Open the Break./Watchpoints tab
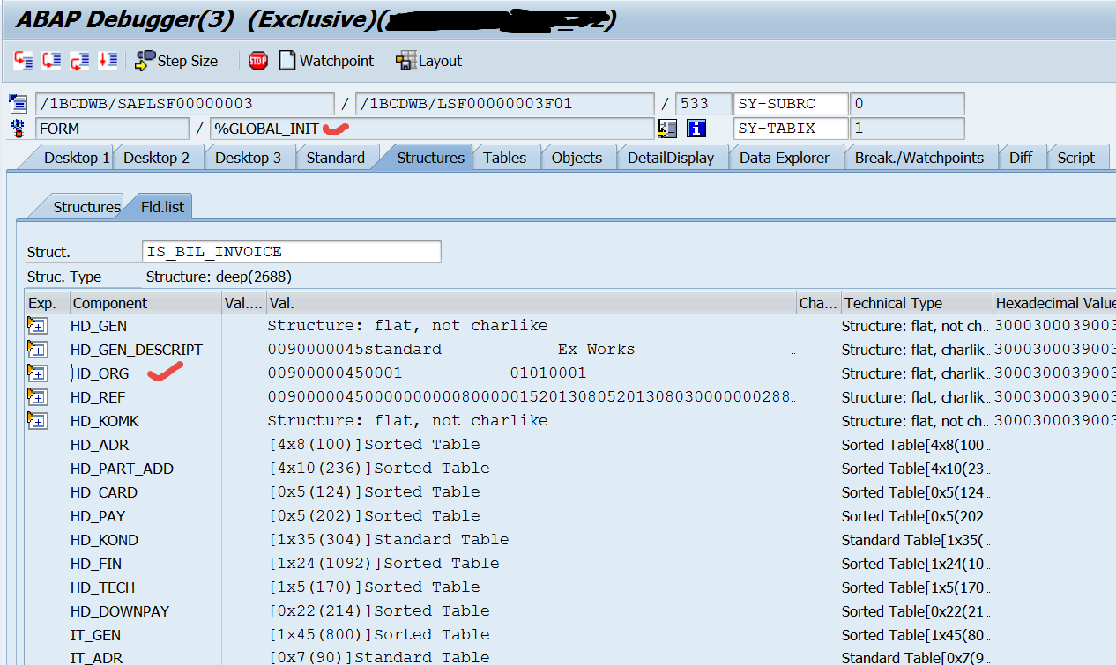Viewport: 1116px width, 665px height. pyautogui.click(x=921, y=157)
